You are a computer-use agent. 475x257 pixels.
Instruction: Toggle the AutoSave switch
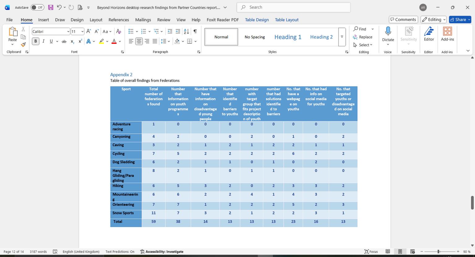pos(37,7)
